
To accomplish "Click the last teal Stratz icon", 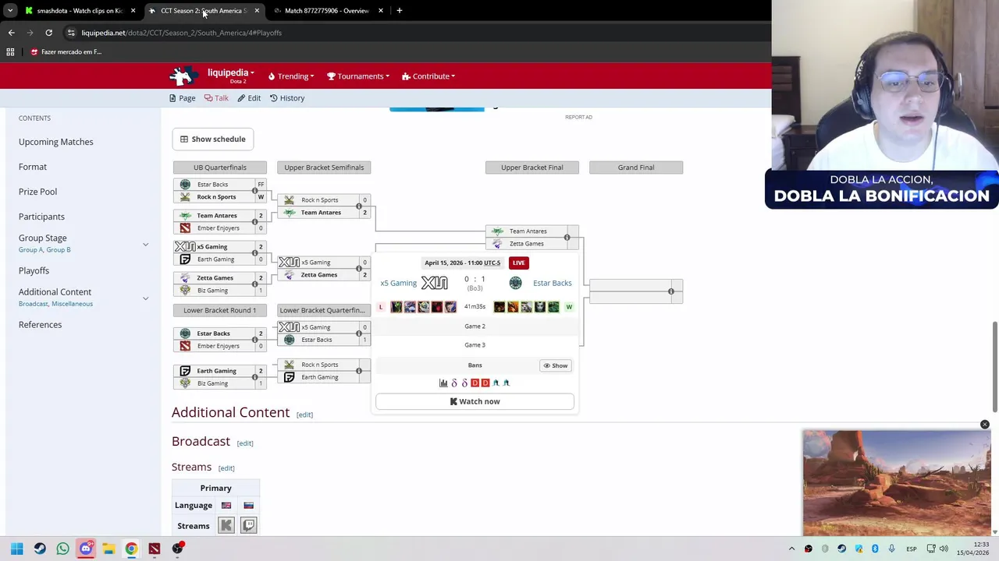I will click(506, 383).
